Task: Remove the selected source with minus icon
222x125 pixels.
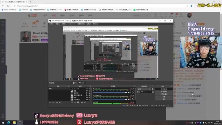Action: pos(75,102)
